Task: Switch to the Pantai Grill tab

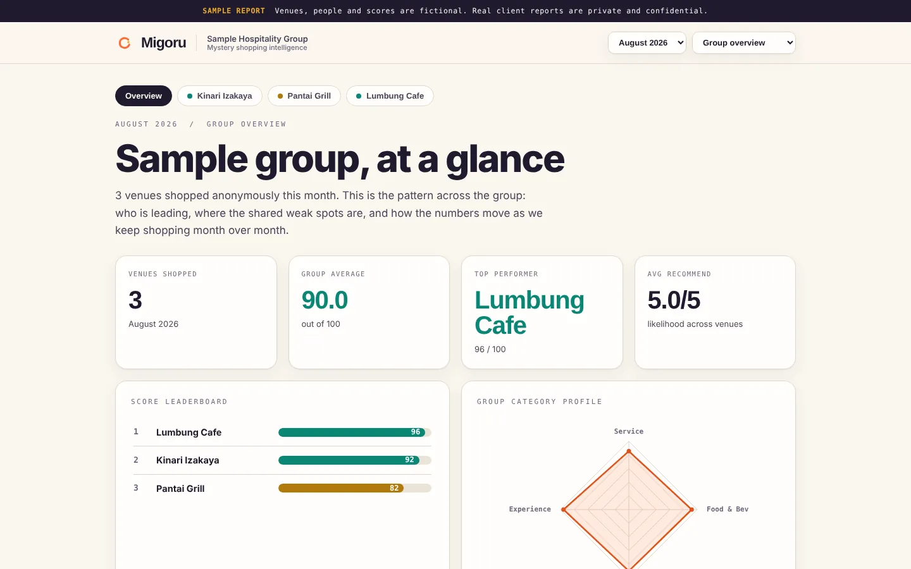Action: click(304, 96)
